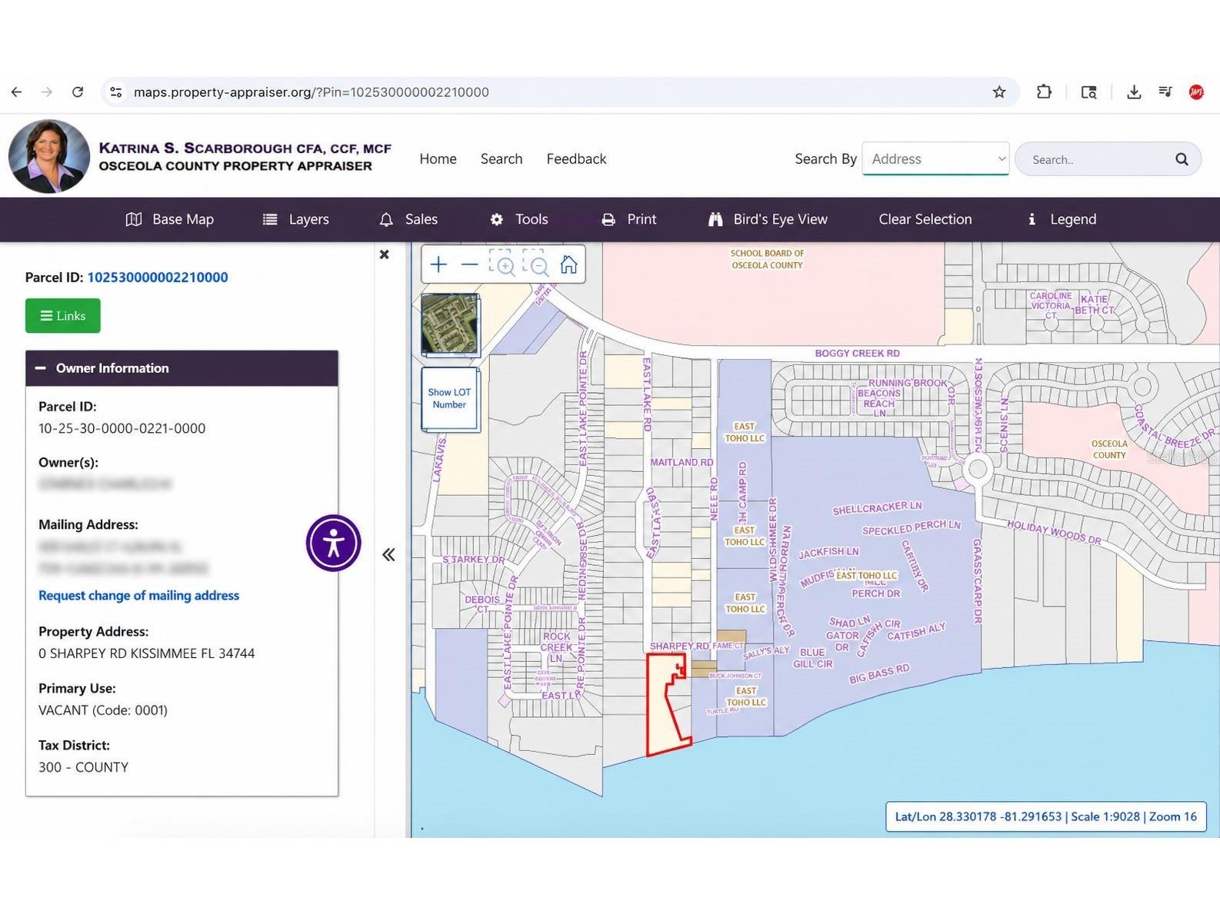The width and height of the screenshot is (1220, 914).
Task: Select the zoom-out box selection tool
Action: (536, 264)
